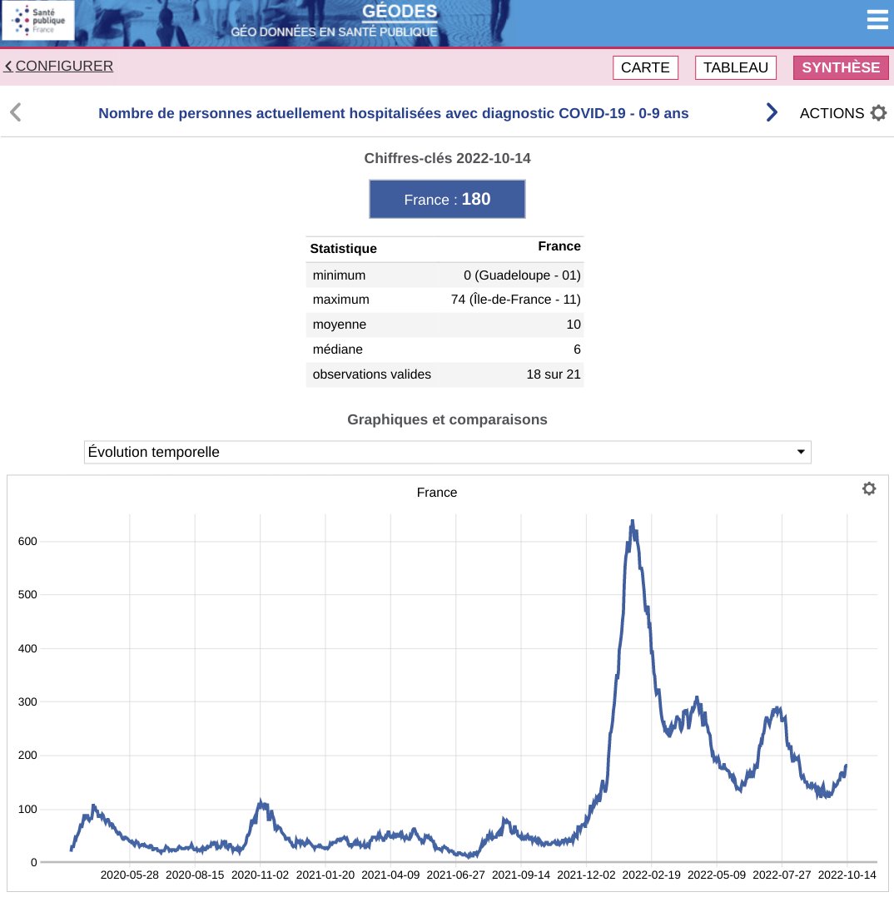Click the GÉODES site title

click(400, 11)
